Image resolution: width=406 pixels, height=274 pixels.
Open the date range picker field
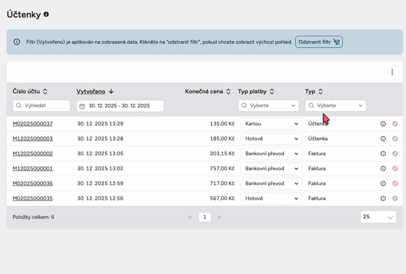pyautogui.click(x=120, y=106)
